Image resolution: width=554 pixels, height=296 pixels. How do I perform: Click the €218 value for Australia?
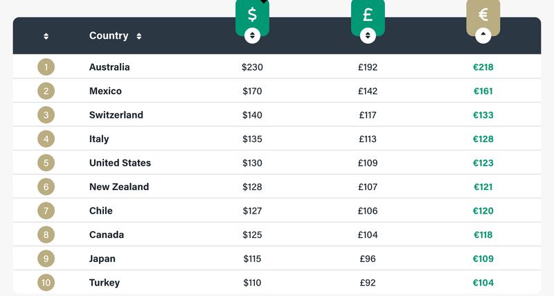click(483, 67)
